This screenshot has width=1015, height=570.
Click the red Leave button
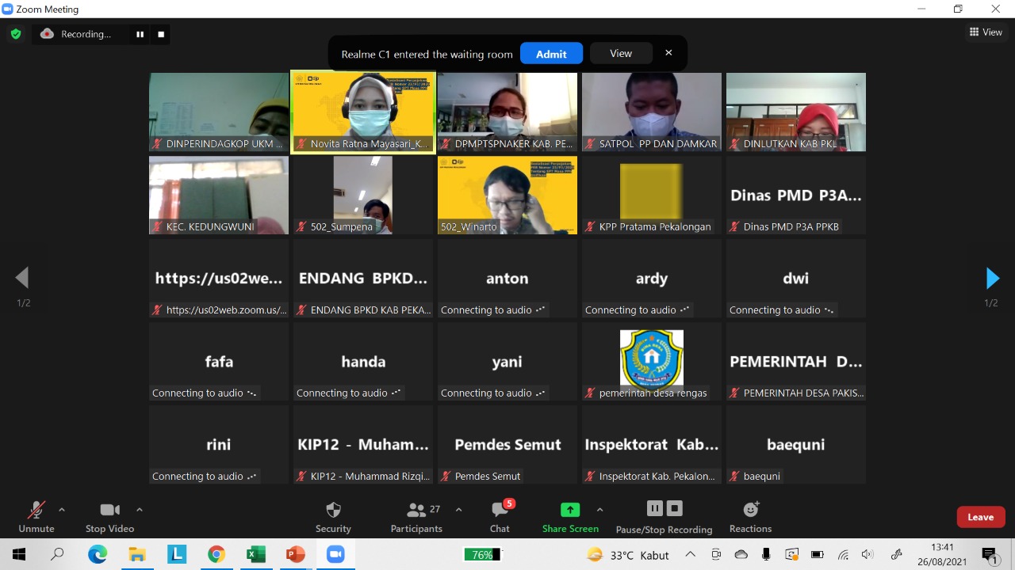click(980, 517)
